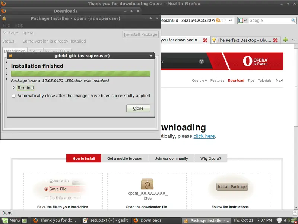Screen dimensions: 298x224
Task: Switch to Downloads taskbar item
Action: tap(156, 220)
